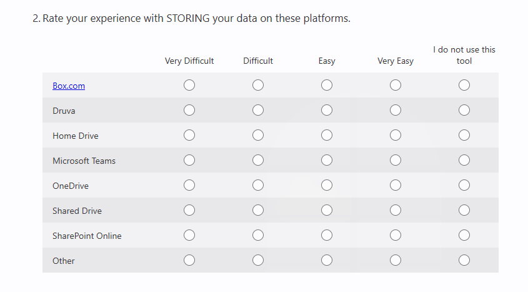Viewport: 528px width, 292px height.
Task: Choose Difficult for Shared Drive
Action: 258,210
